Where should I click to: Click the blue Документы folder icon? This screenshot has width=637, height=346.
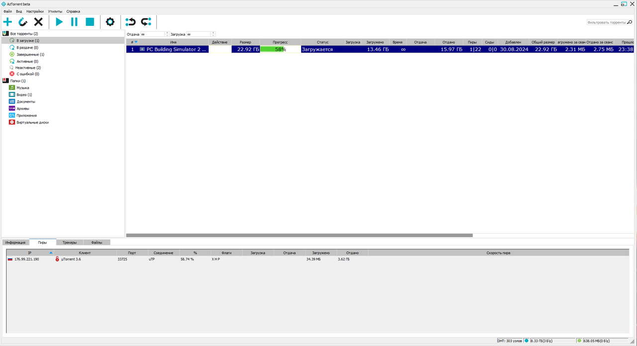tap(12, 101)
